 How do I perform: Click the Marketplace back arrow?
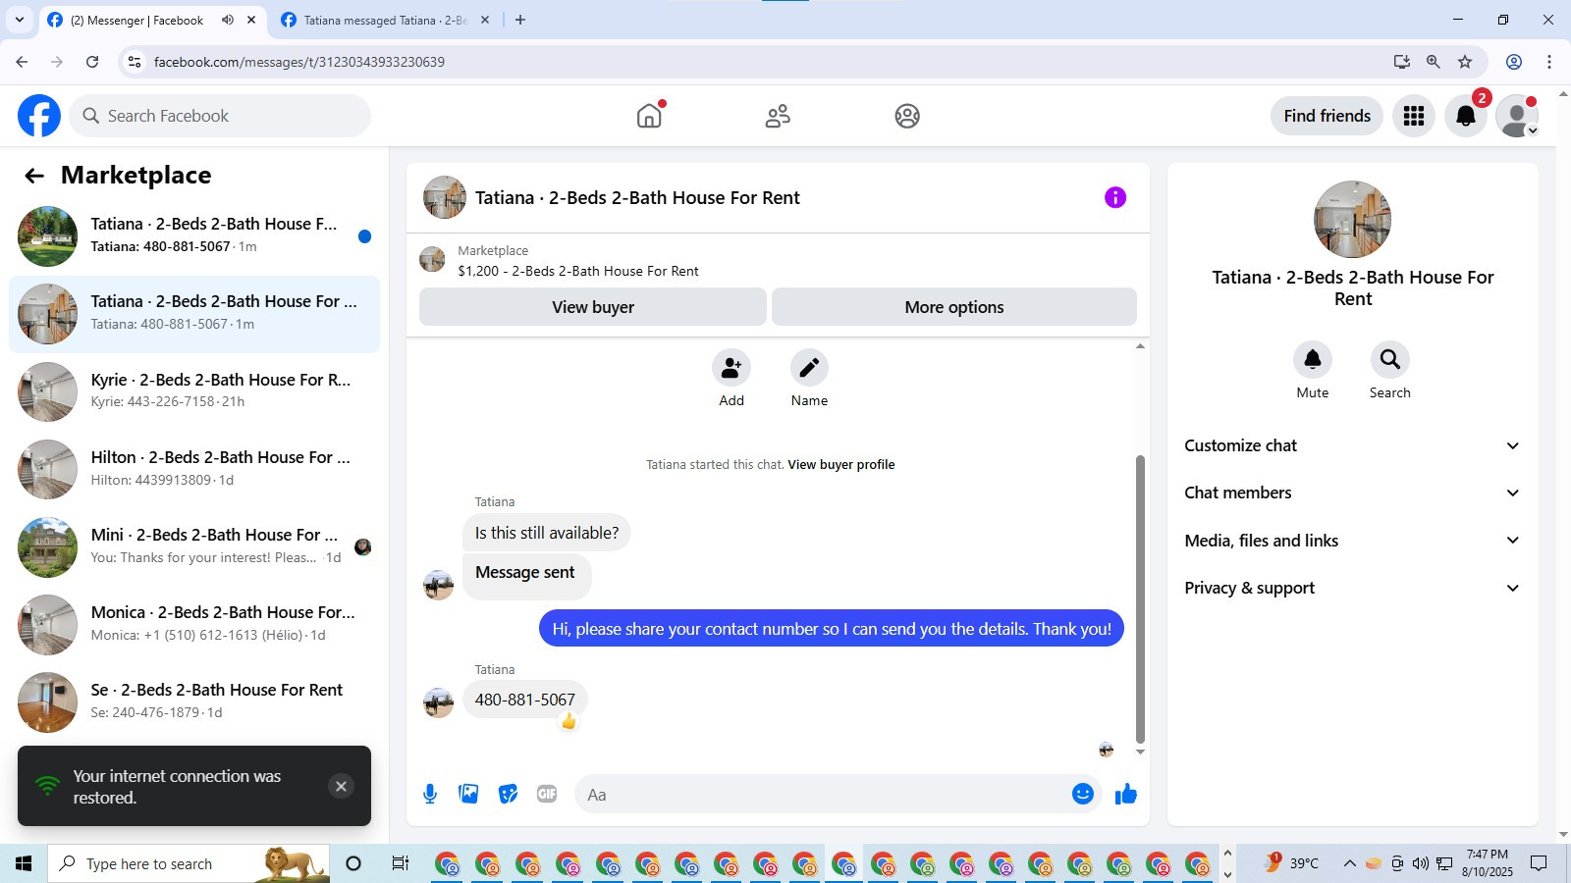click(x=34, y=176)
